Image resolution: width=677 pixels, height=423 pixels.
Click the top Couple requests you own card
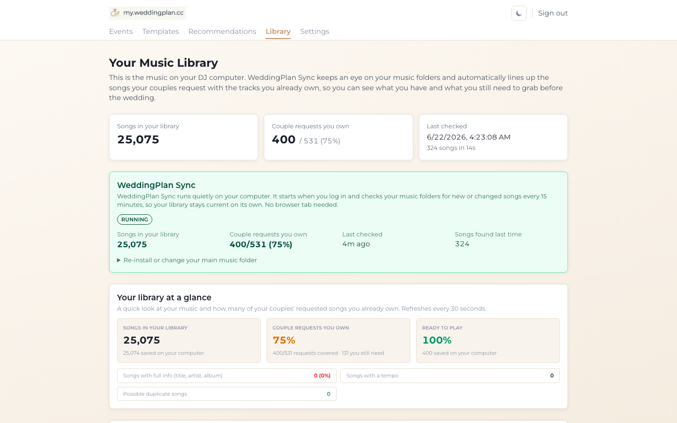(338, 137)
